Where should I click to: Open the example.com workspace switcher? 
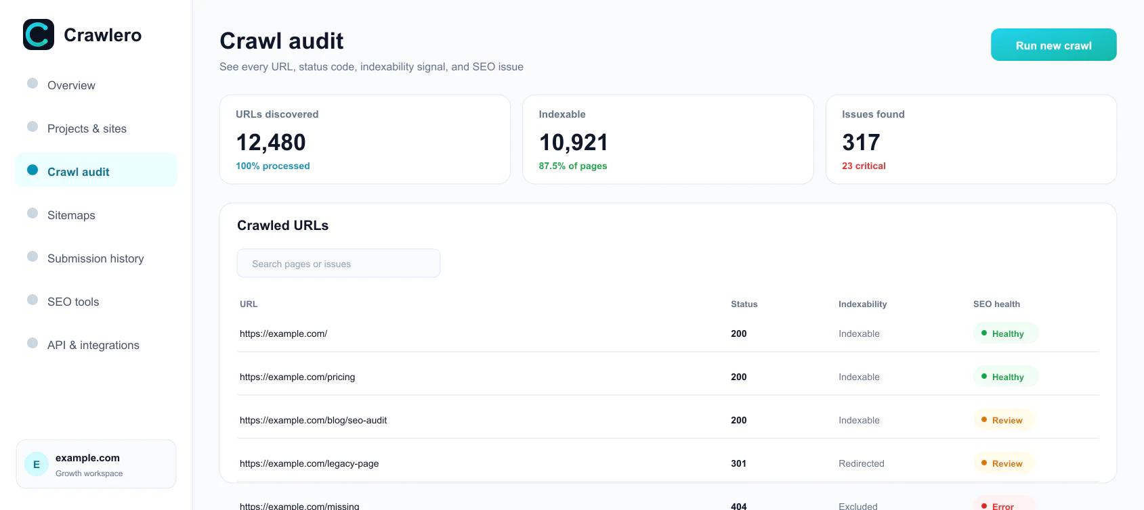96,464
